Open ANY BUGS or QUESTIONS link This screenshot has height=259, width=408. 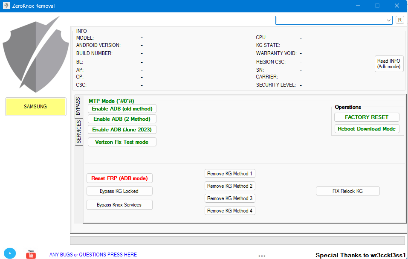click(93, 255)
